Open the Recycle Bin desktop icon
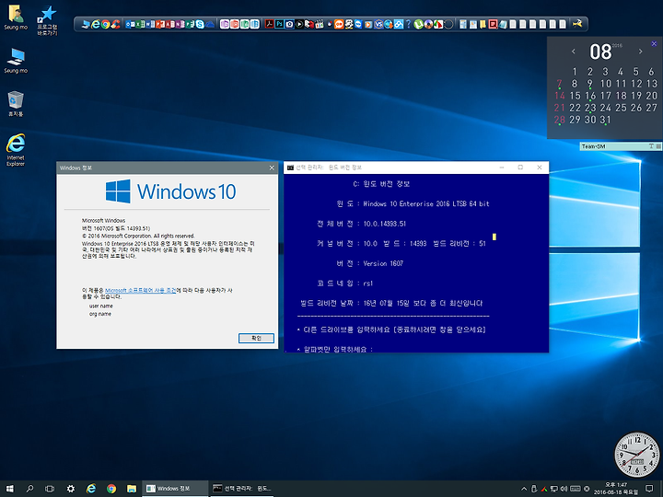 [x=16, y=103]
